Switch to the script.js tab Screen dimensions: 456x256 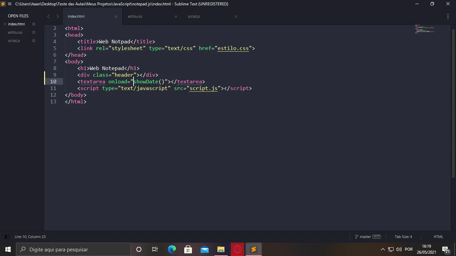click(x=194, y=16)
